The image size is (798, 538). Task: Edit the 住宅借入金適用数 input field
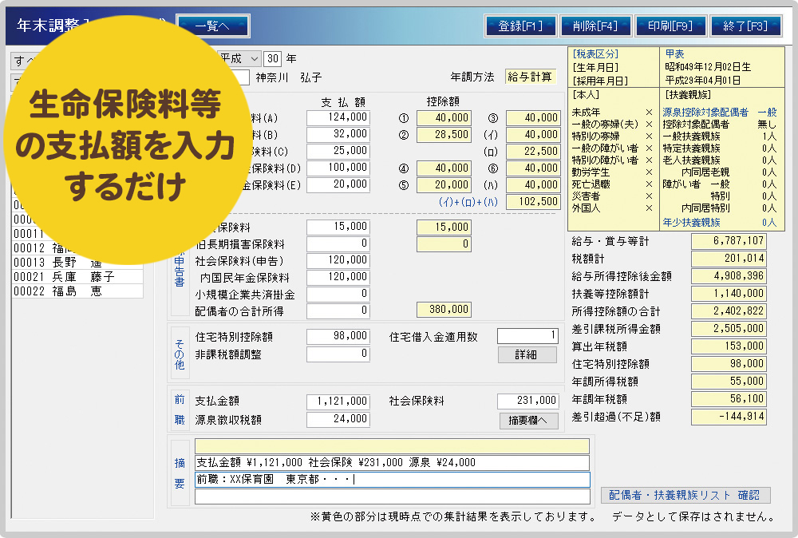click(x=527, y=337)
